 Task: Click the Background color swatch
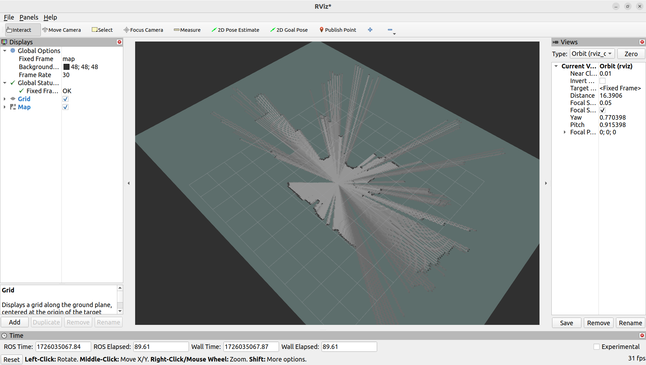(66, 67)
